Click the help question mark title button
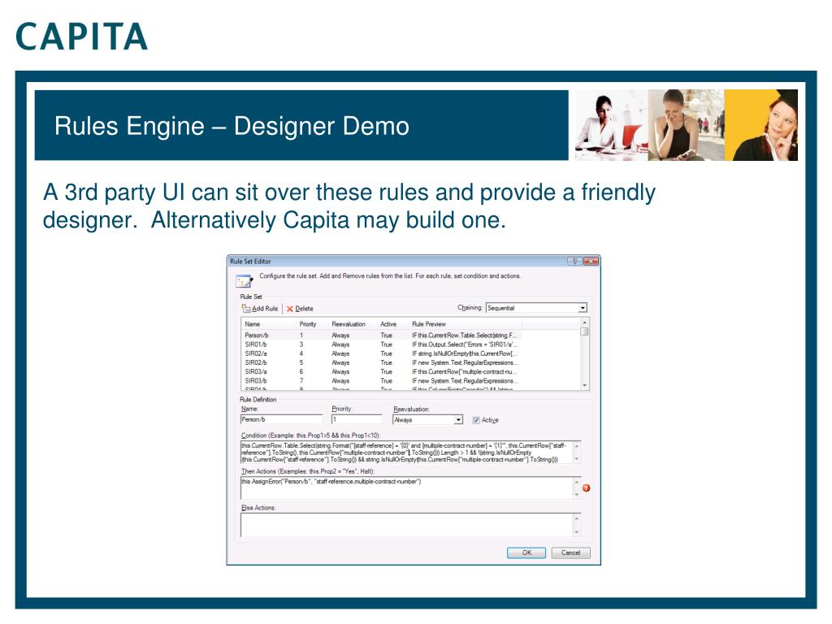Screen dimensions: 832x624 (x=574, y=261)
